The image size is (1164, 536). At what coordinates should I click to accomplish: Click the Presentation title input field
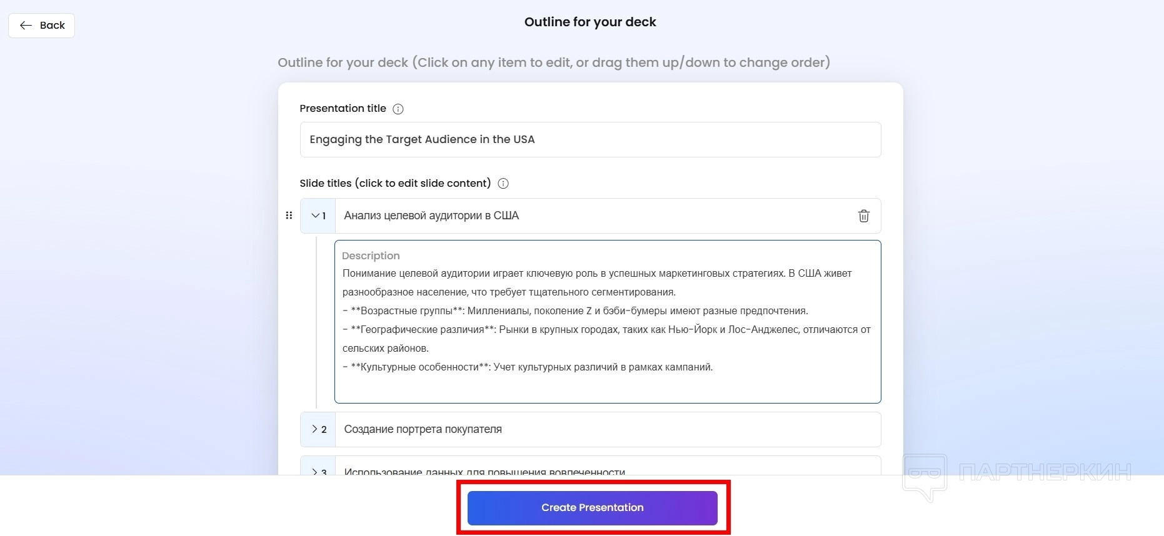point(590,140)
